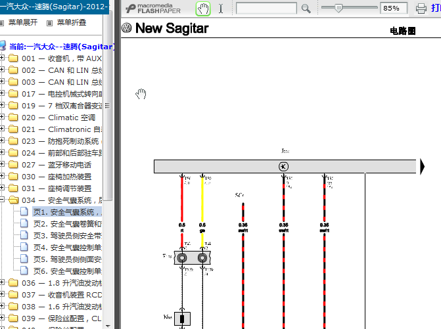Open 页4. 安全气囊控制单 page

click(68, 248)
